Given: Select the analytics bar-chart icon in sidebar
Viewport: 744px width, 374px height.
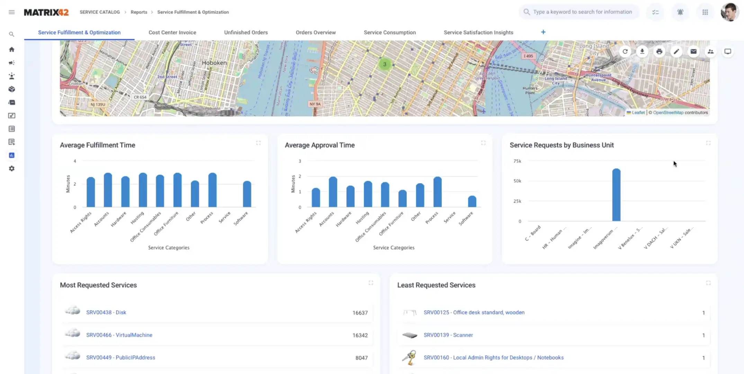Looking at the screenshot, I should coord(11,155).
